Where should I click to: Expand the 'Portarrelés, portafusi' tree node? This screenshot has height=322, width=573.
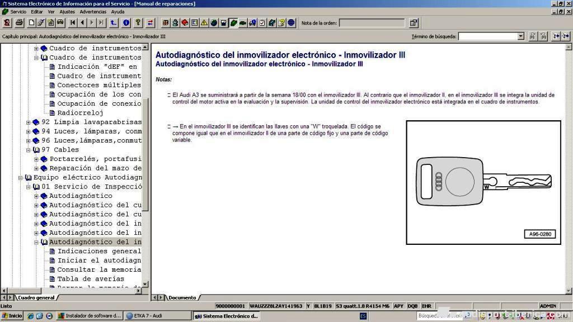36,159
